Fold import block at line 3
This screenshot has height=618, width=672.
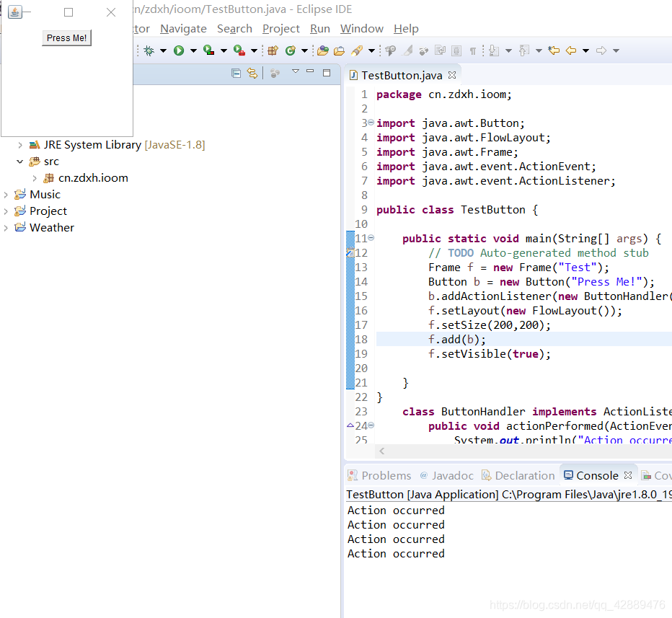coord(371,122)
